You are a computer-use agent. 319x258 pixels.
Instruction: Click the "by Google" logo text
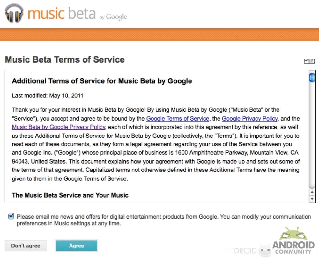[x=113, y=17]
